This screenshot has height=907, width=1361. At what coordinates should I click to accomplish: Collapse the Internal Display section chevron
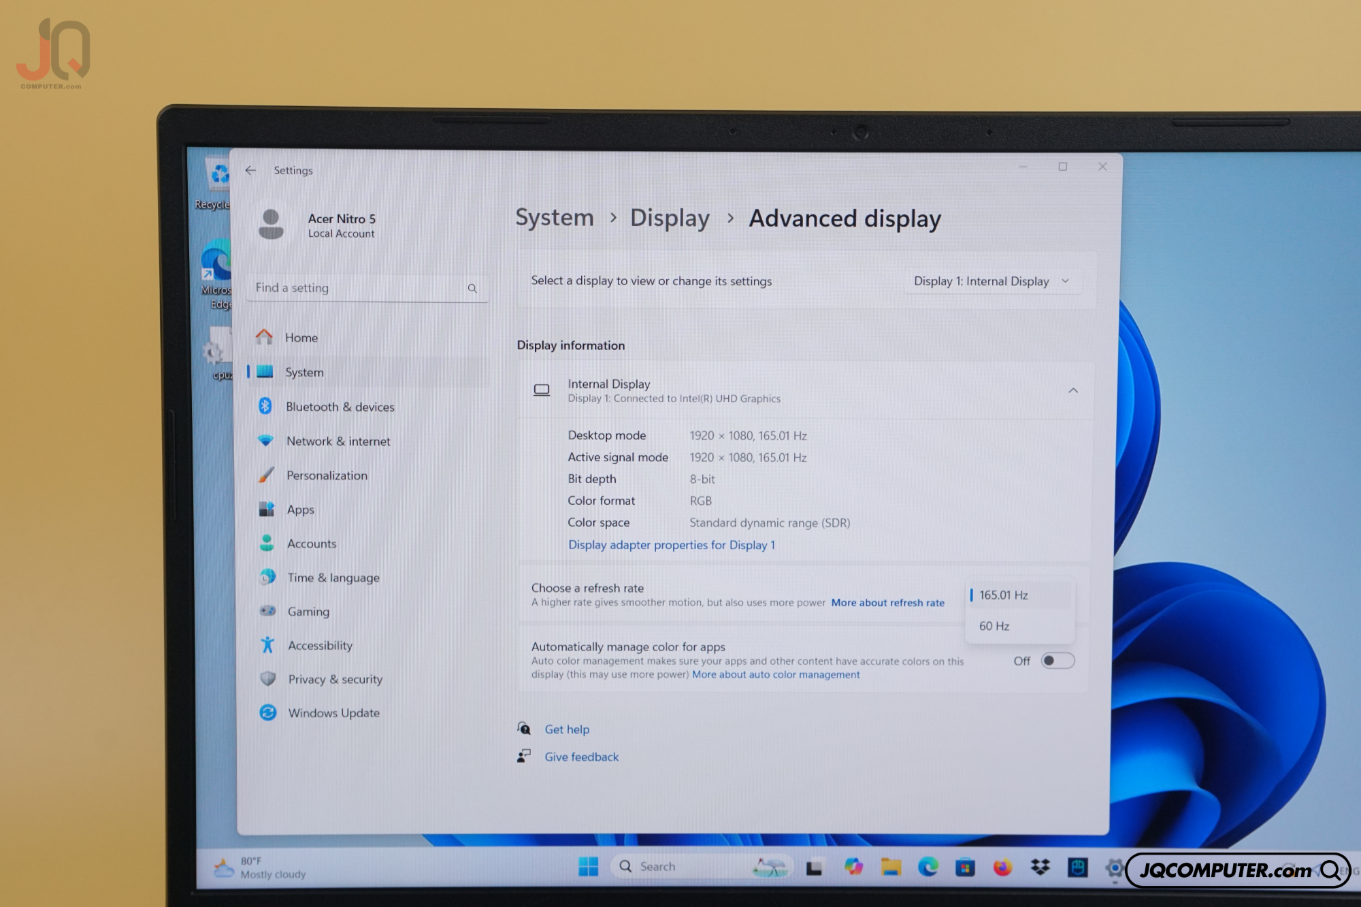click(x=1073, y=391)
